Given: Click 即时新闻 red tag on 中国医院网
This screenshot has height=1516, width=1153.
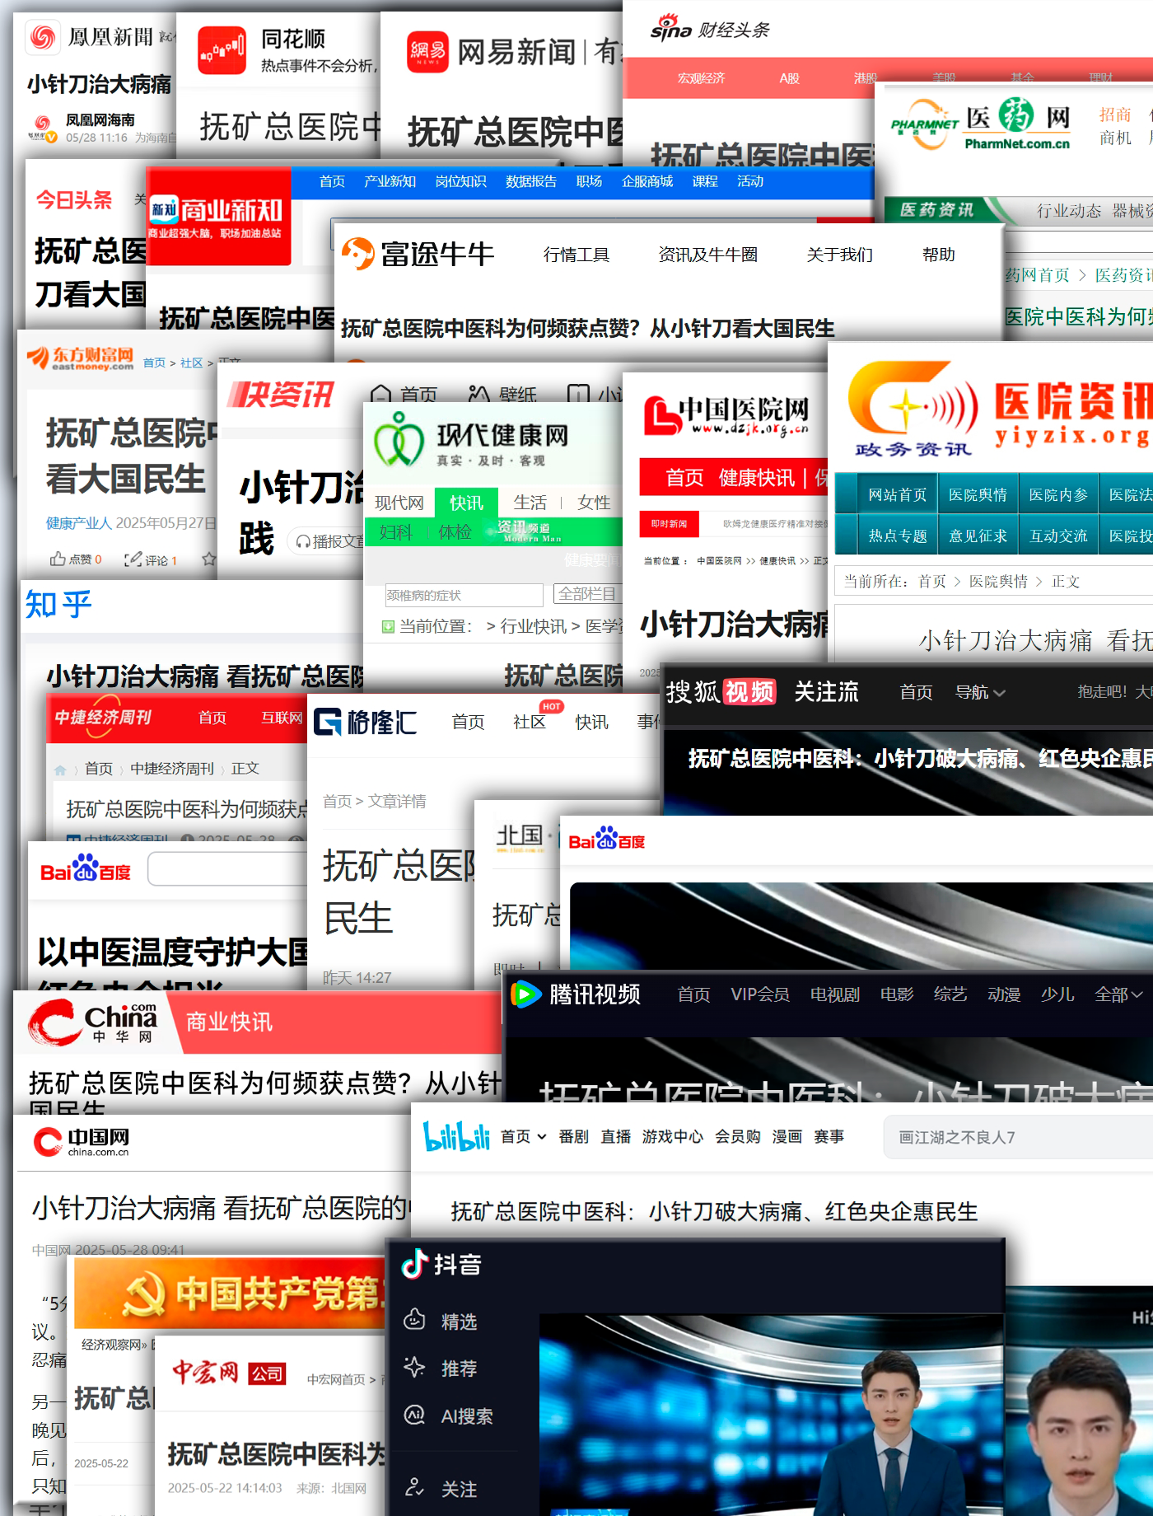Looking at the screenshot, I should click(669, 523).
